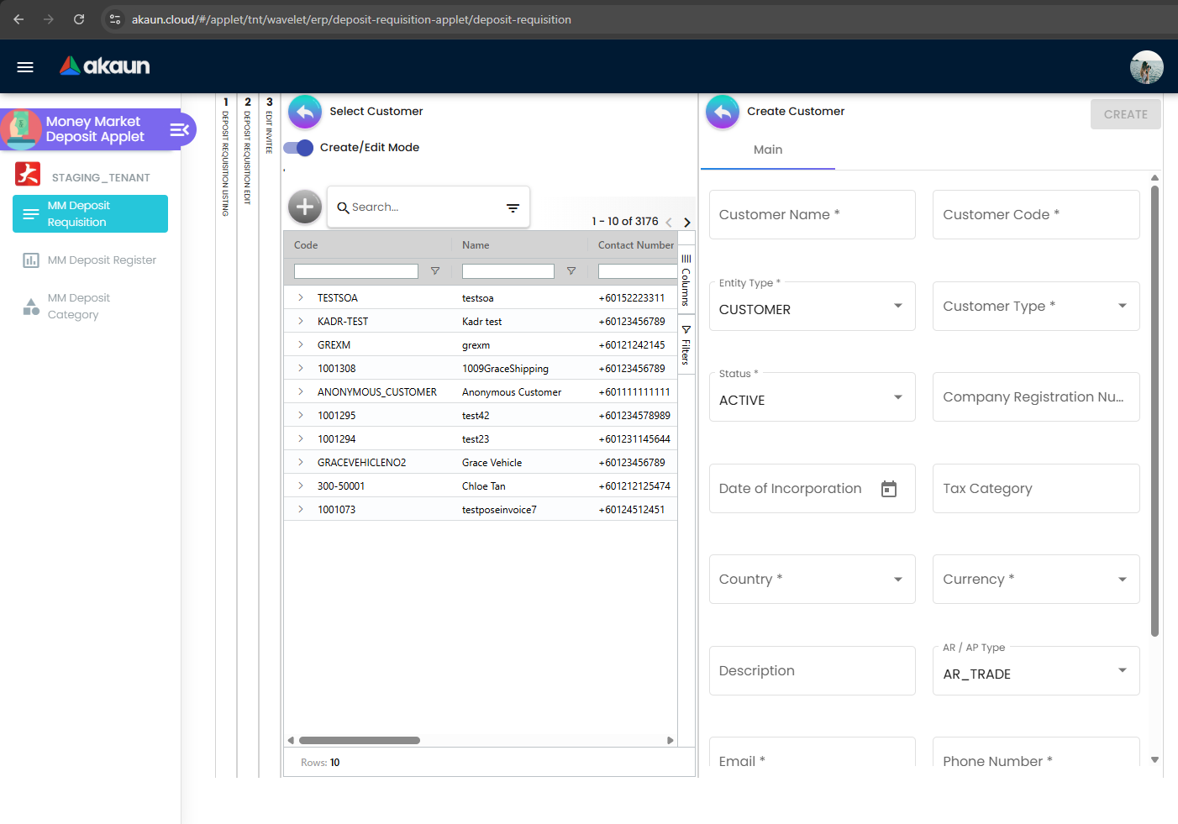This screenshot has height=824, width=1178.
Task: Click the plus icon to add a customer
Action: tap(304, 206)
